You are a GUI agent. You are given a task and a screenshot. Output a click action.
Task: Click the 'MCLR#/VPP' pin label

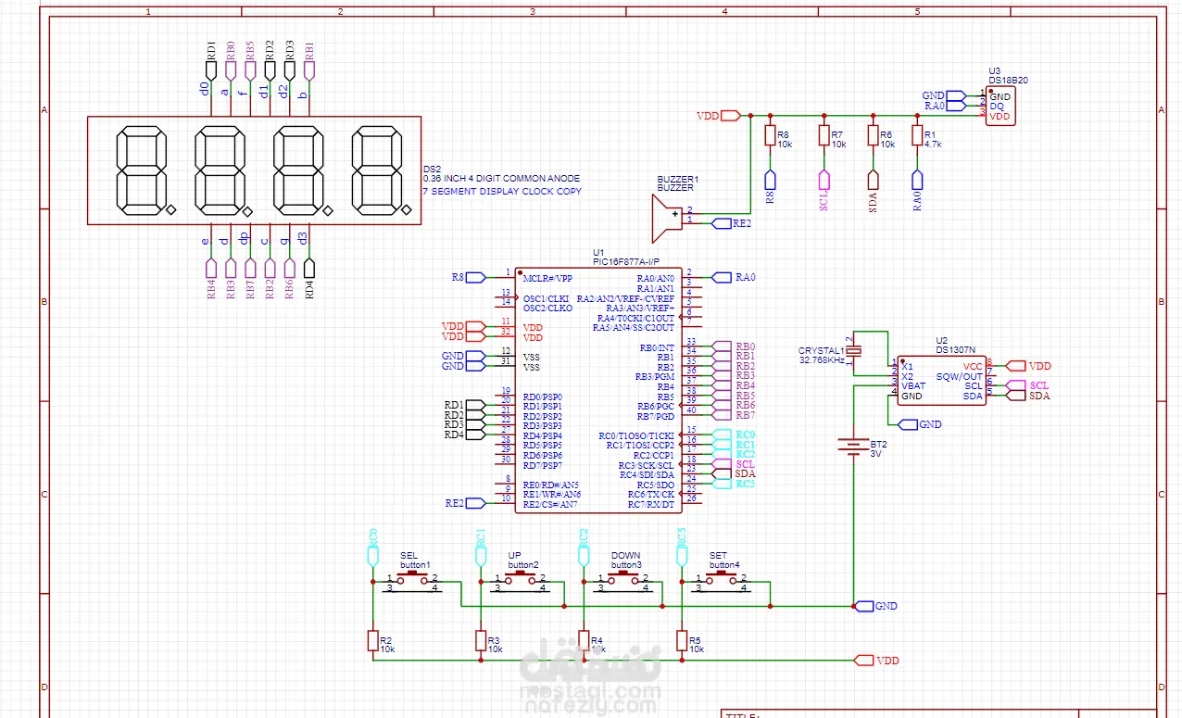pyautogui.click(x=547, y=278)
